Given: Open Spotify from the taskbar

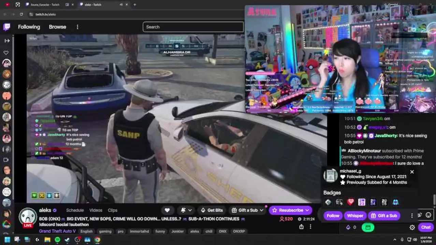Looking at the screenshot, I should (57, 240).
